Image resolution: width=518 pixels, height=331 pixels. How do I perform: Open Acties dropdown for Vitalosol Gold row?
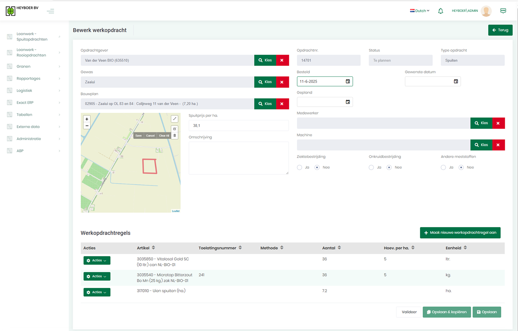coord(97,260)
